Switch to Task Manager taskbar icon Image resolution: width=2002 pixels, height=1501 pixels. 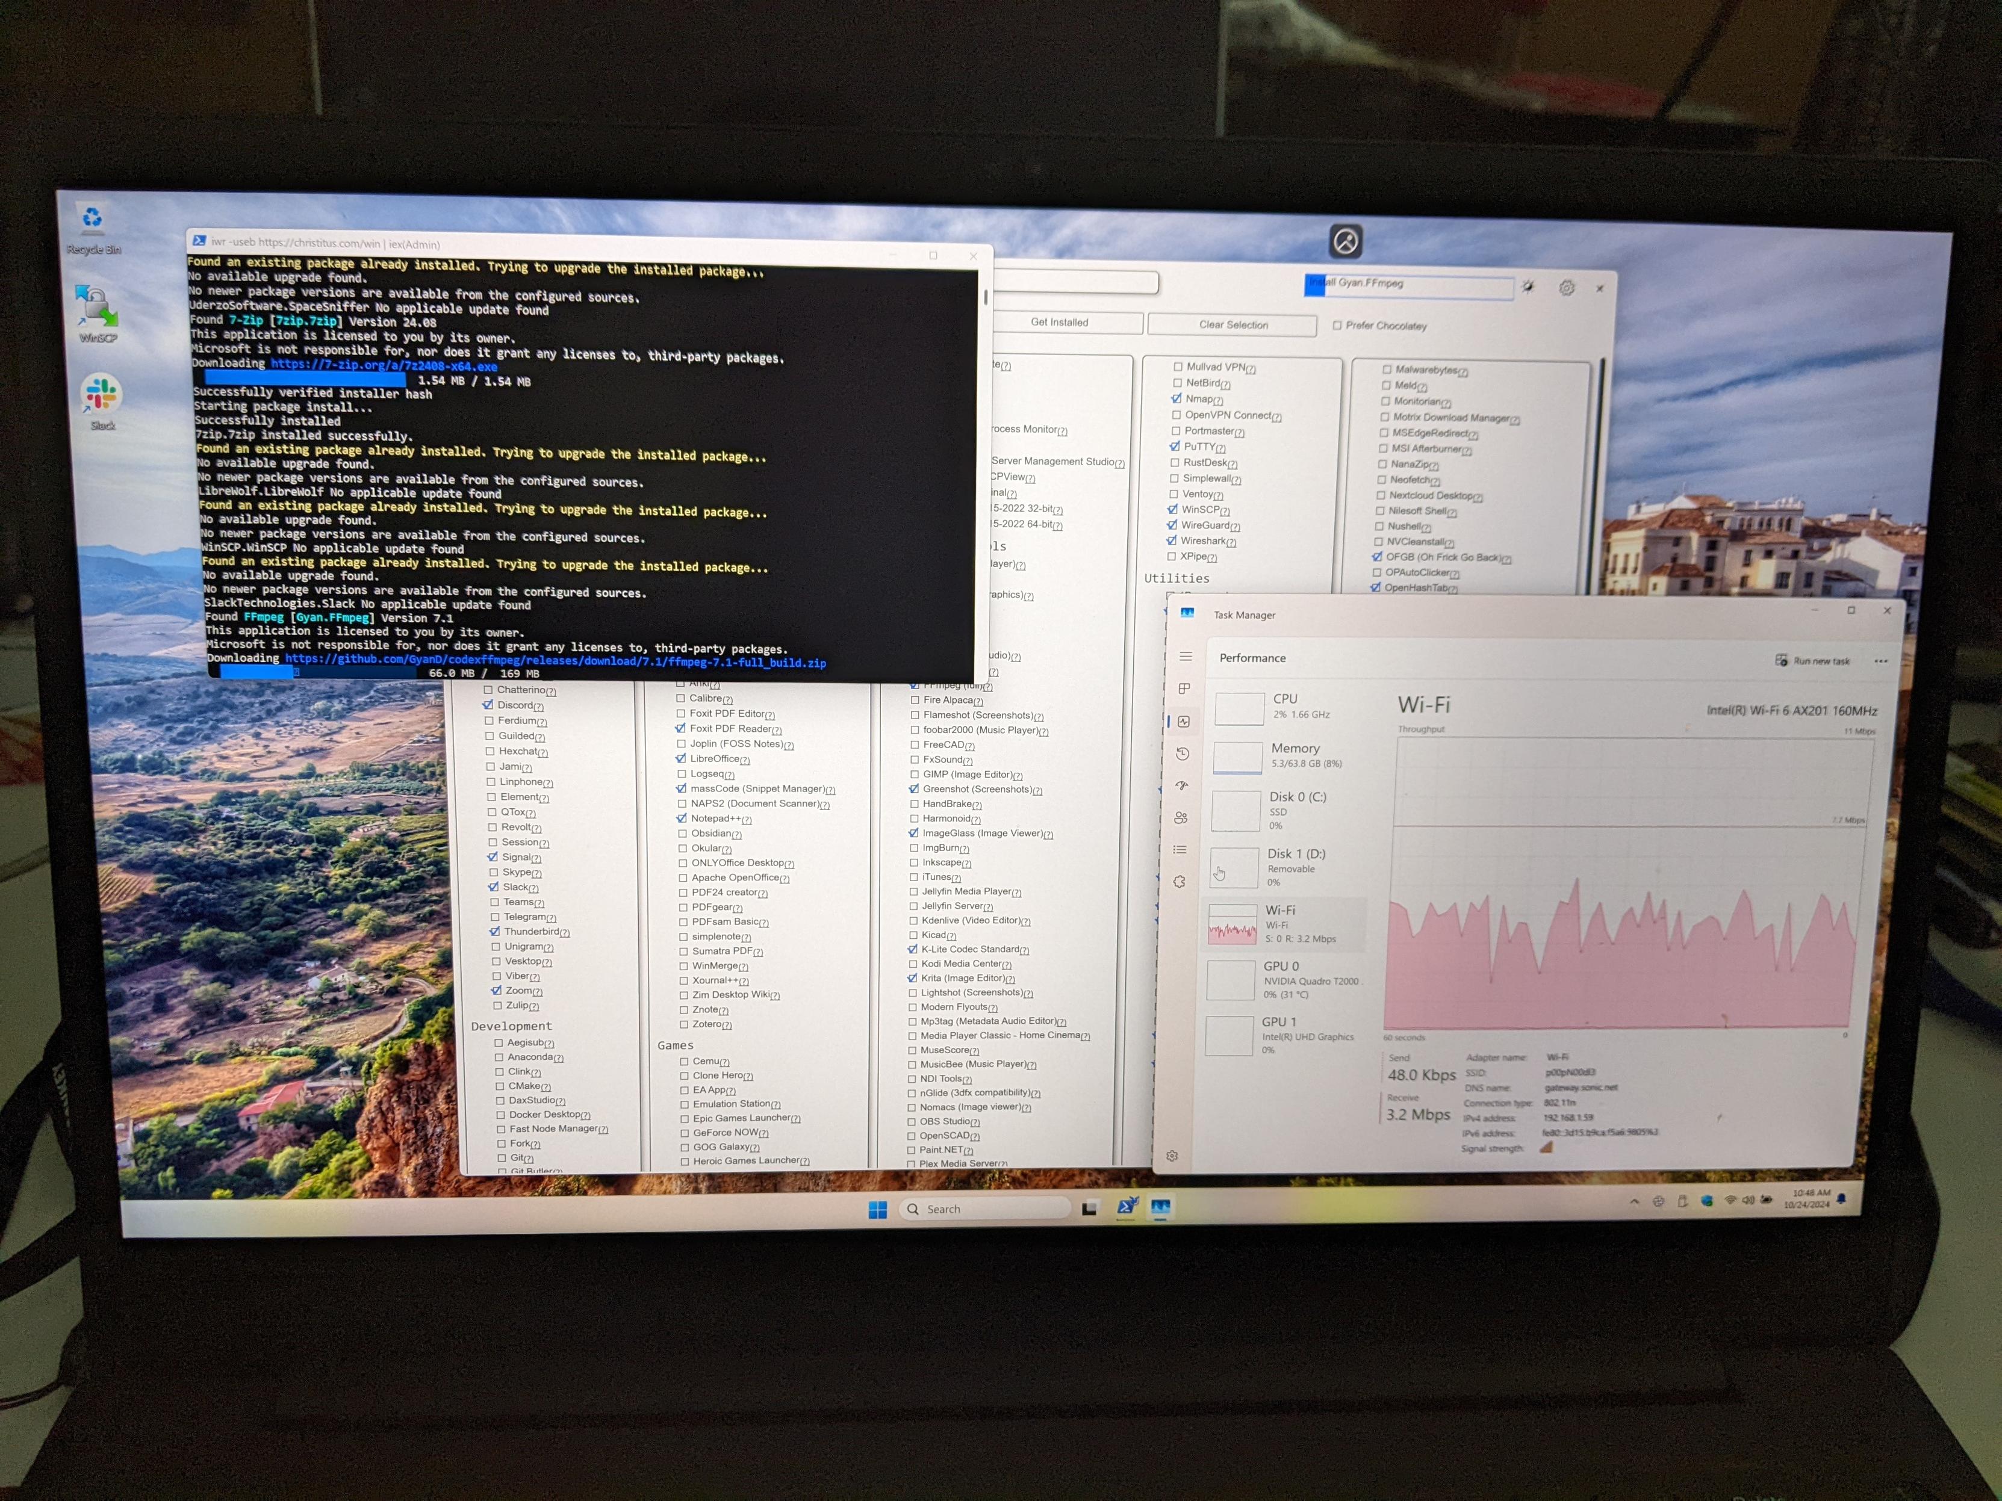pos(1160,1206)
